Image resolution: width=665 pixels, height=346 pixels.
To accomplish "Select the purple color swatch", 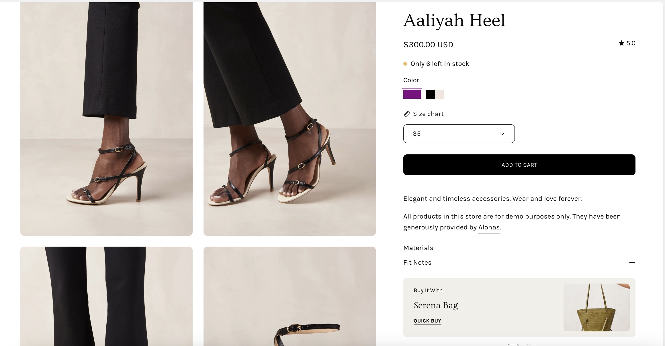I will click(x=412, y=94).
